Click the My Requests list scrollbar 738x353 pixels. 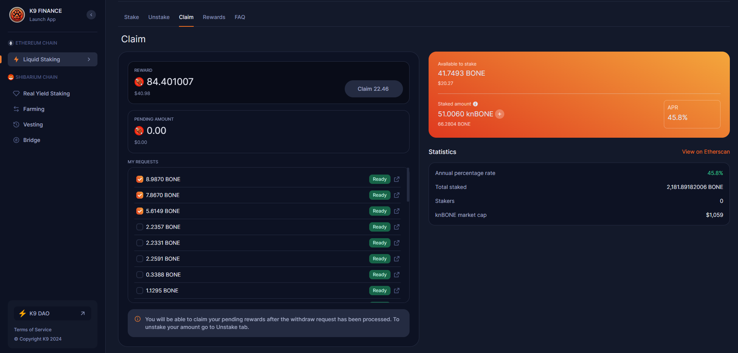pos(408,185)
